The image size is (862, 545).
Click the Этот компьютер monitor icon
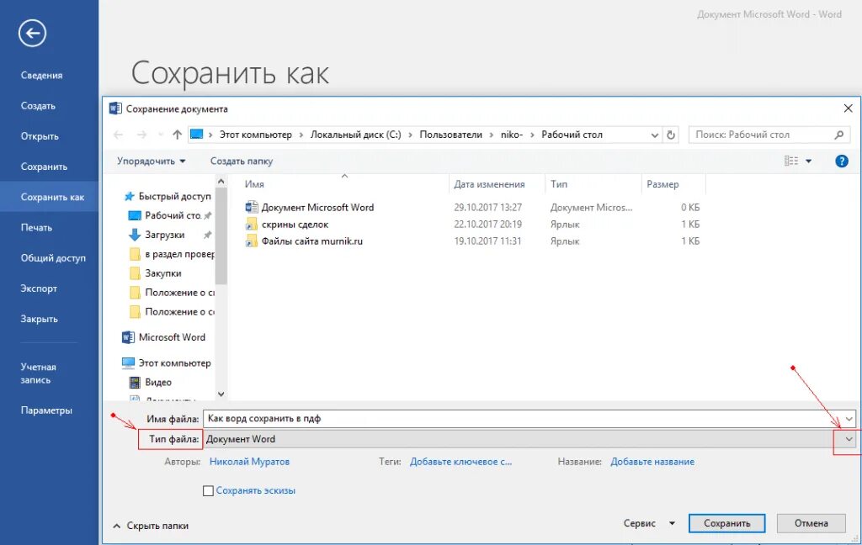(x=128, y=363)
